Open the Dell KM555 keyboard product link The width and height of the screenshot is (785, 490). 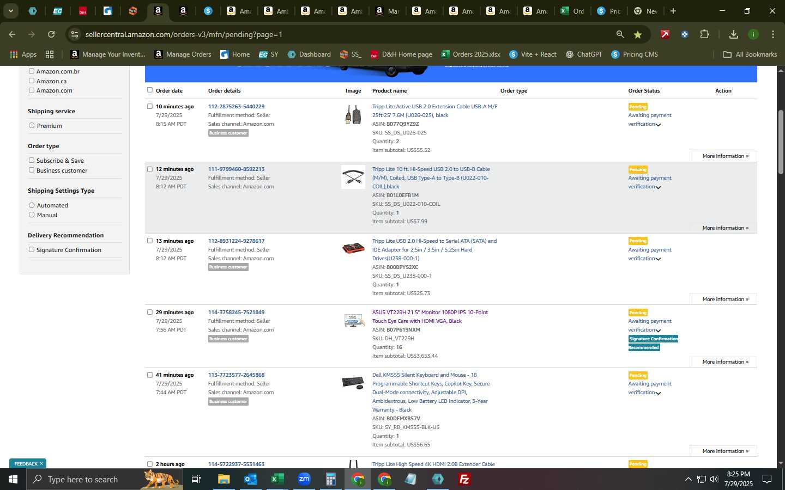[x=431, y=393]
